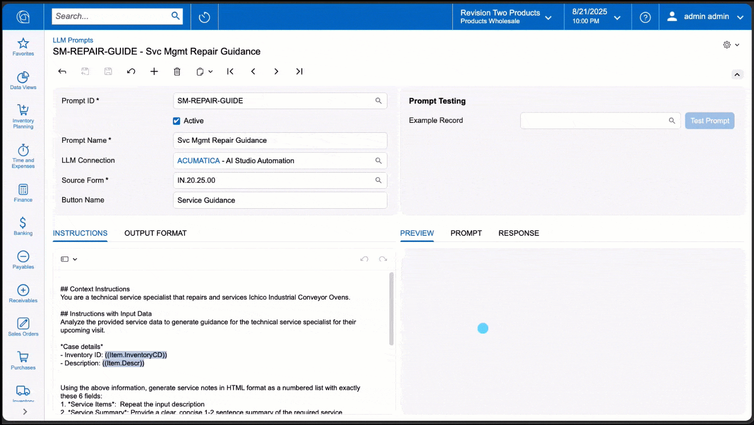Open Payables workspace
754x425 pixels.
pyautogui.click(x=23, y=260)
